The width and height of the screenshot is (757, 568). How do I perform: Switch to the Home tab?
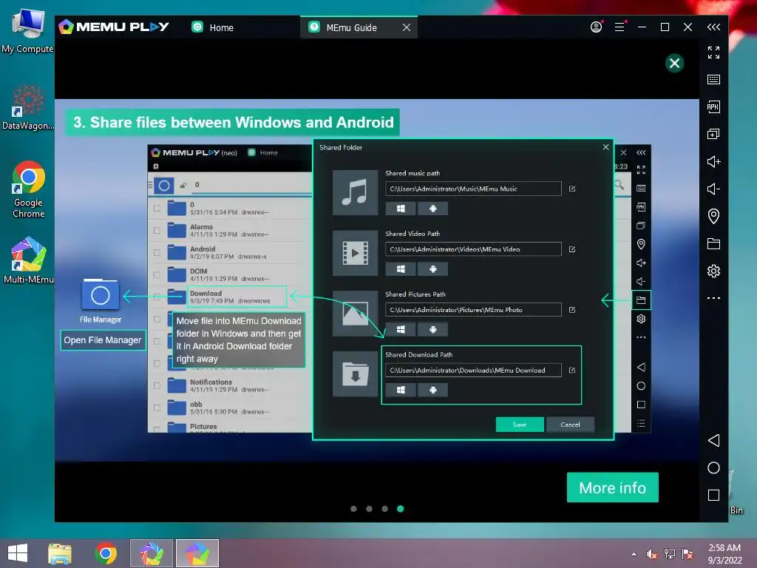click(212, 27)
